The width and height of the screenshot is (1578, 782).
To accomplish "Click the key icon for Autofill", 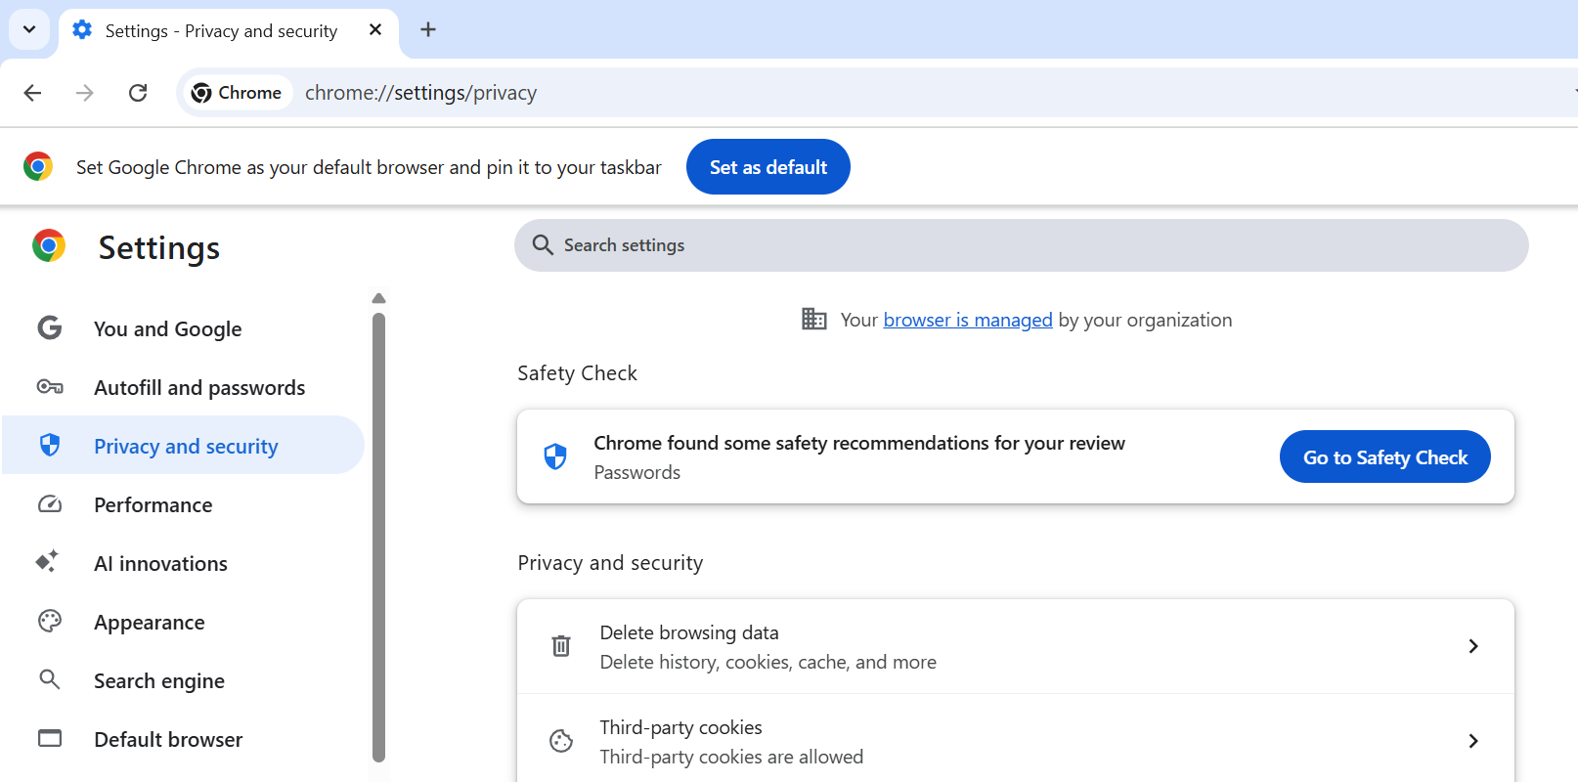I will coord(50,386).
